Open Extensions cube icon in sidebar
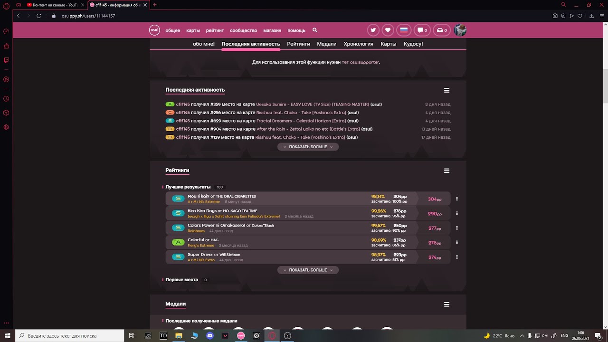608x342 pixels. click(x=6, y=113)
